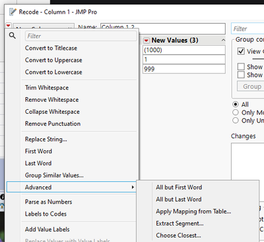Select Parse as Numbers

pyautogui.click(x=48, y=202)
